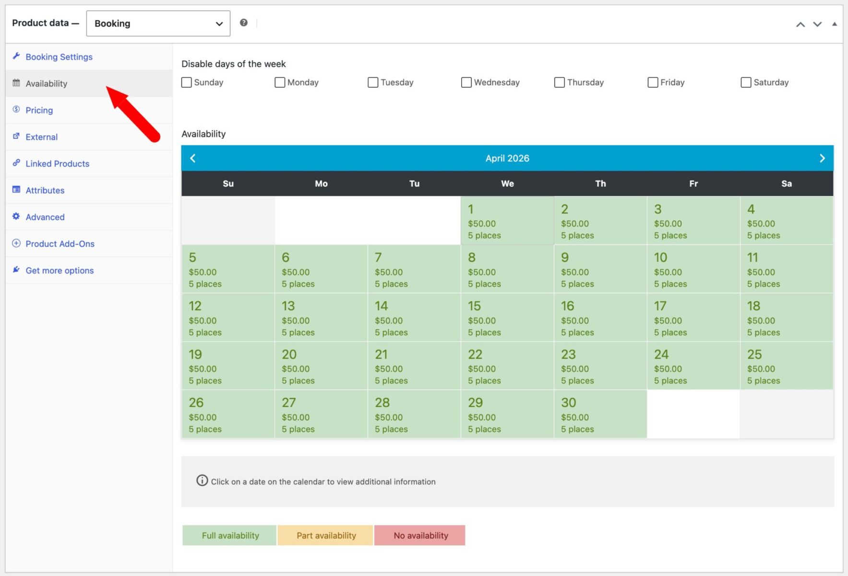Select the Full availability green legend swatch
Image resolution: width=848 pixels, height=576 pixels.
[229, 535]
